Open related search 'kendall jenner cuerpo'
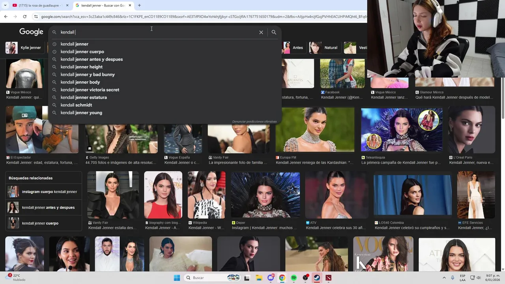505x284 pixels. [x=43, y=223]
